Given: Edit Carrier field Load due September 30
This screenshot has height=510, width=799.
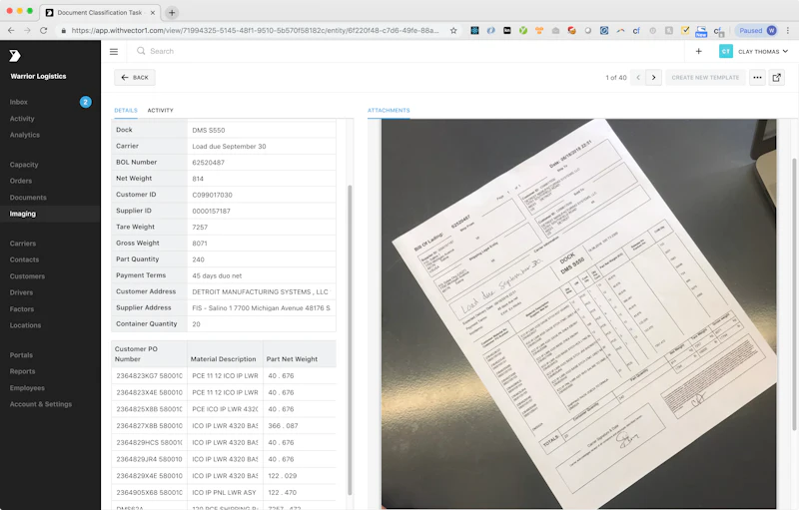Looking at the screenshot, I should coord(262,146).
